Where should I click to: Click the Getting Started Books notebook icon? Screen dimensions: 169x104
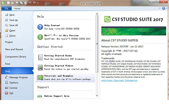(x=40, y=57)
